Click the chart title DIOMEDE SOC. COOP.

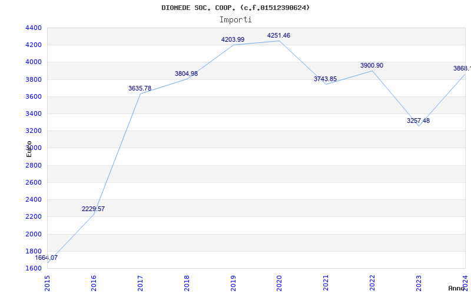235,8
